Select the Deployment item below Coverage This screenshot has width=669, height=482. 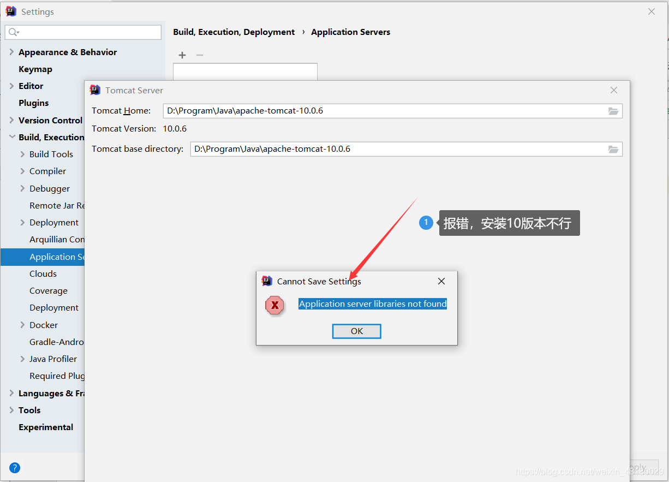click(x=54, y=307)
